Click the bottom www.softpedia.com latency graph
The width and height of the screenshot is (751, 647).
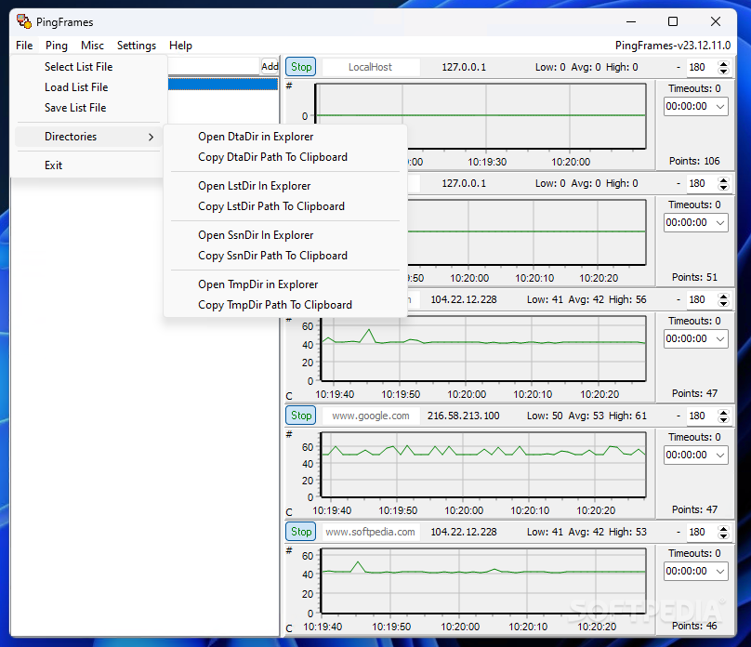tap(483, 581)
